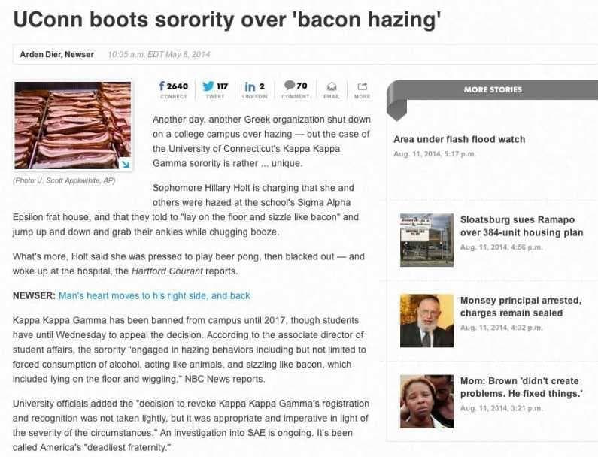Open the 'Mom: Brown didn't create problems' story

[x=521, y=387]
